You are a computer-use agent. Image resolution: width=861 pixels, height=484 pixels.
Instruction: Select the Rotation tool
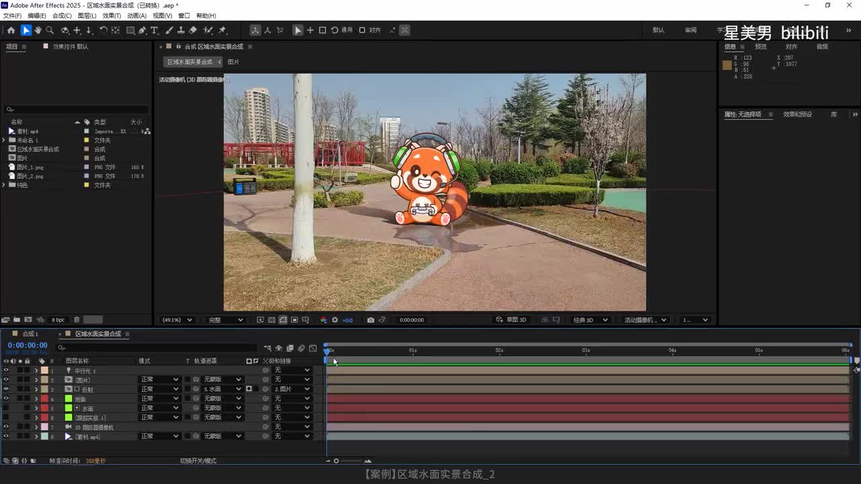[103, 30]
